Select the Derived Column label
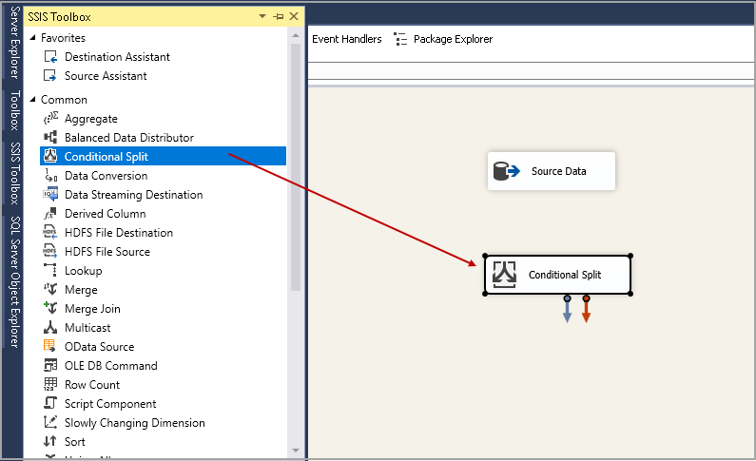The width and height of the screenshot is (756, 461). 106,214
